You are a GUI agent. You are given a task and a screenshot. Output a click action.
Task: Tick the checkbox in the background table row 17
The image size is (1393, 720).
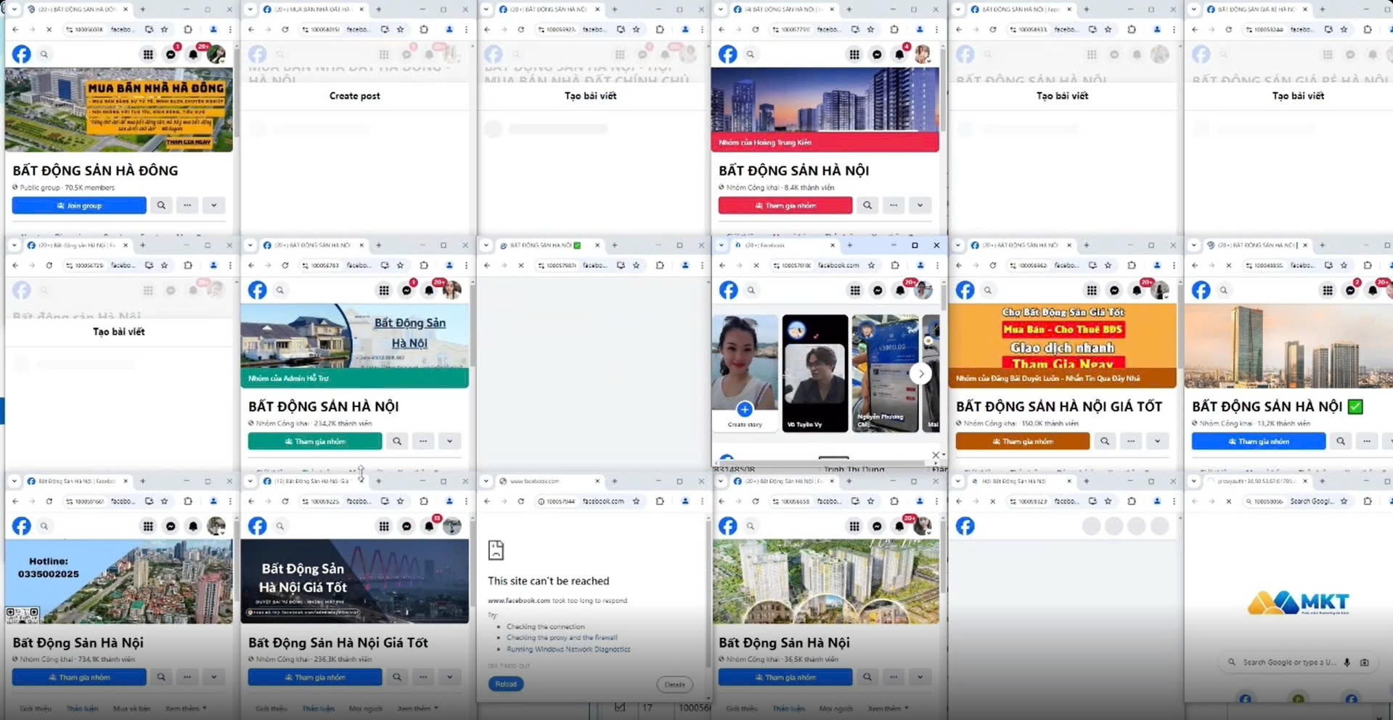[620, 707]
